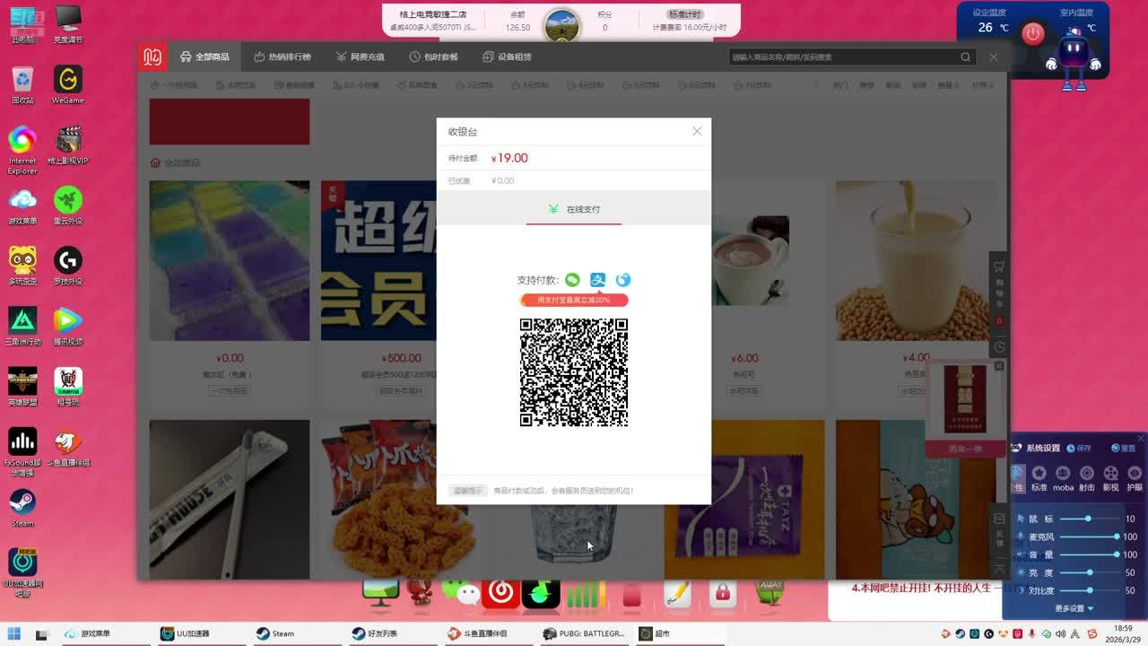Open WeChat icon in the dock
The image size is (1148, 646).
click(462, 593)
